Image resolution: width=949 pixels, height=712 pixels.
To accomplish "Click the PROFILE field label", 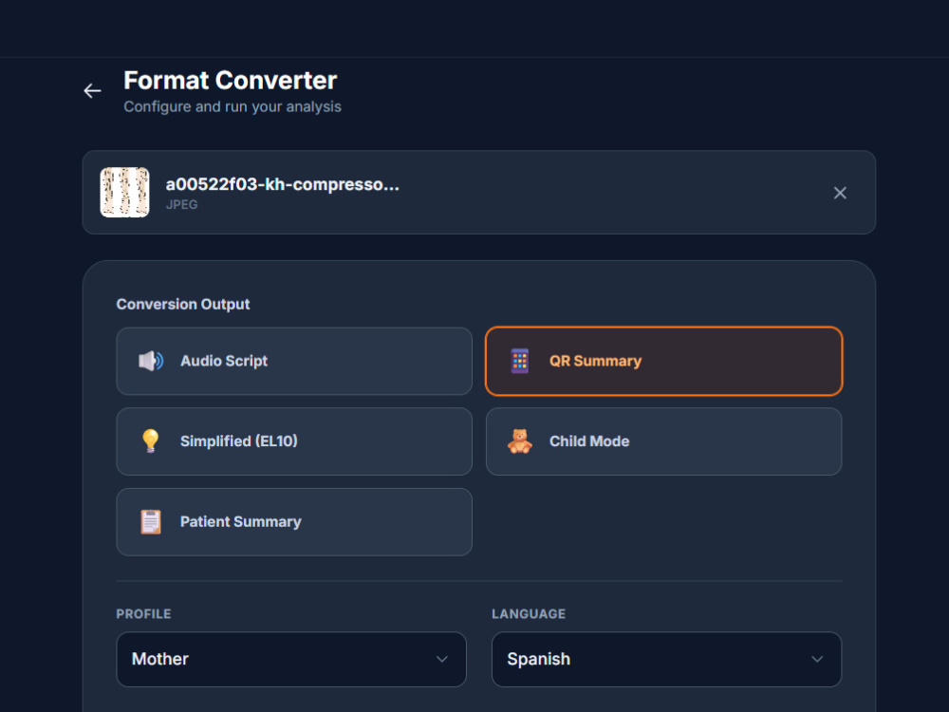I will click(x=143, y=614).
